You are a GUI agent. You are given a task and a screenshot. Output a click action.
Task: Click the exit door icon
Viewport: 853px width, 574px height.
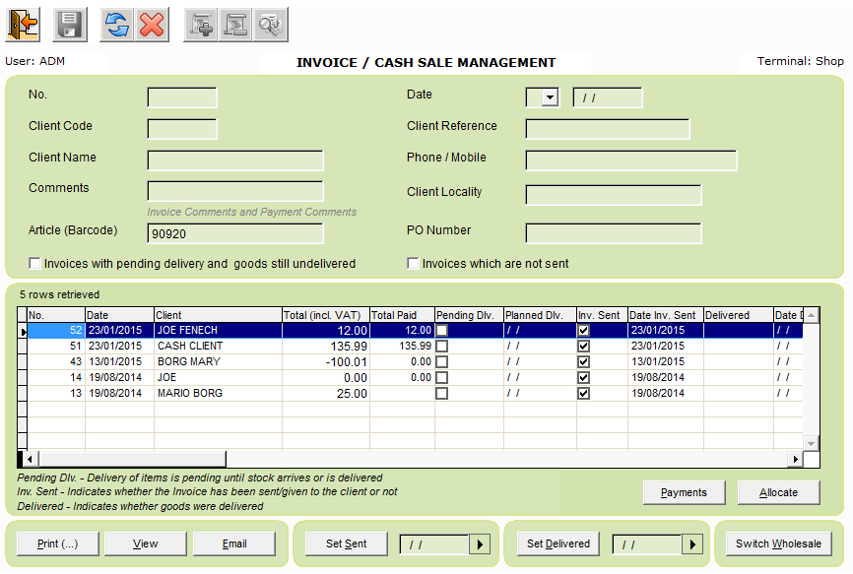[24, 24]
